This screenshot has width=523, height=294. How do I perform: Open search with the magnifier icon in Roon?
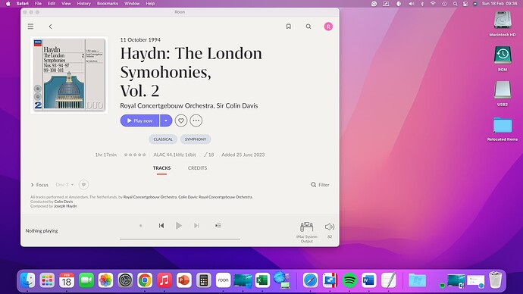(x=308, y=27)
